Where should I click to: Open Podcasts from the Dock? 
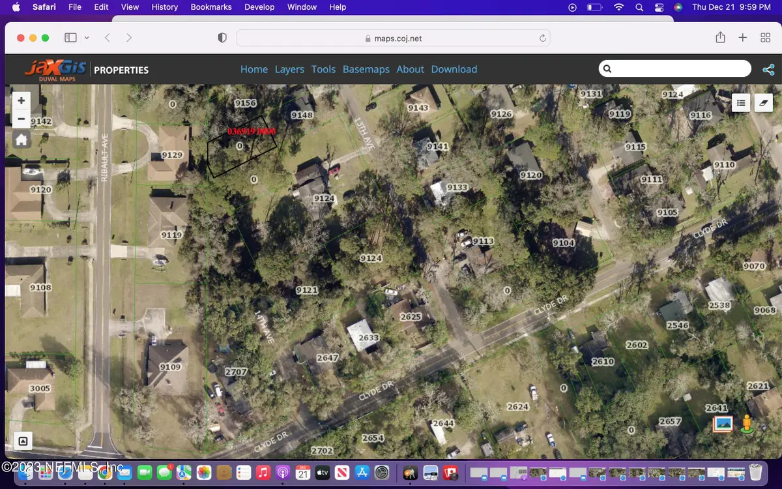(x=283, y=472)
